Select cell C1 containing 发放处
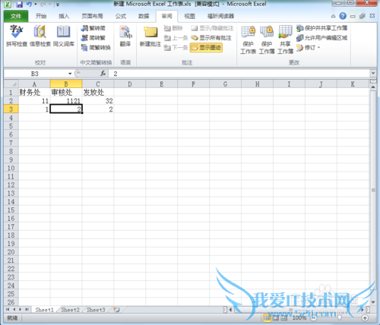The width and height of the screenshot is (380, 325). coord(98,93)
